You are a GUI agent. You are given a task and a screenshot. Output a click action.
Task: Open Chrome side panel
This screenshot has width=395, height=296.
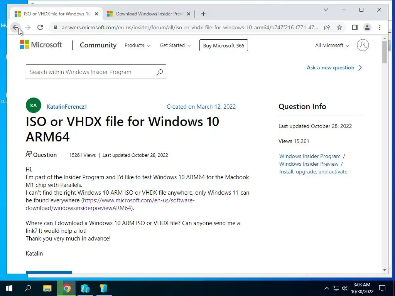coord(355,27)
